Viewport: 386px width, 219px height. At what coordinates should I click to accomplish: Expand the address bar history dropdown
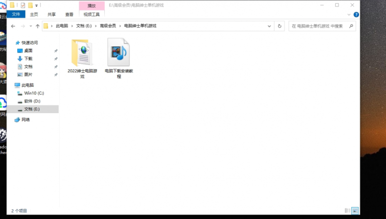pos(269,26)
